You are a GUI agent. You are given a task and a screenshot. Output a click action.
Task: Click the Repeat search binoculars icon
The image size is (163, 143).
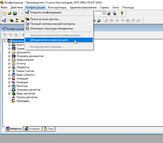115,13
